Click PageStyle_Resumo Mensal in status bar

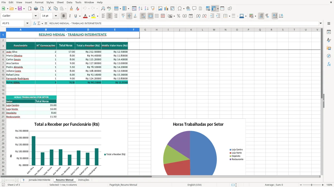(123, 185)
